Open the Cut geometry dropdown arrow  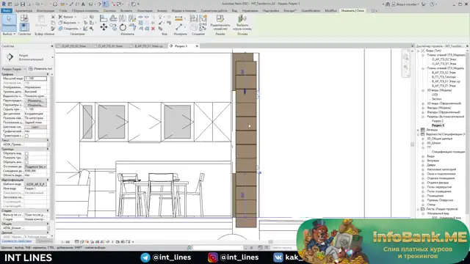coord(79,23)
